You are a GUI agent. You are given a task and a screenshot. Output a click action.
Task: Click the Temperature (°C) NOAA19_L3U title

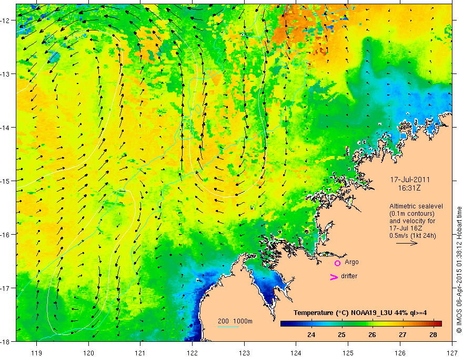360,313
